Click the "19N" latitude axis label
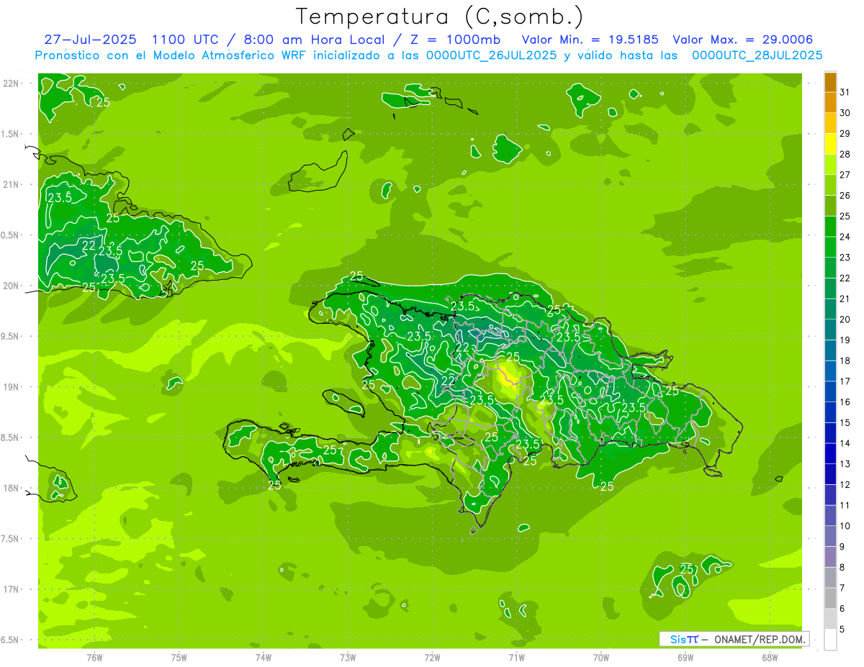Image resolution: width=864 pixels, height=667 pixels. [12, 387]
